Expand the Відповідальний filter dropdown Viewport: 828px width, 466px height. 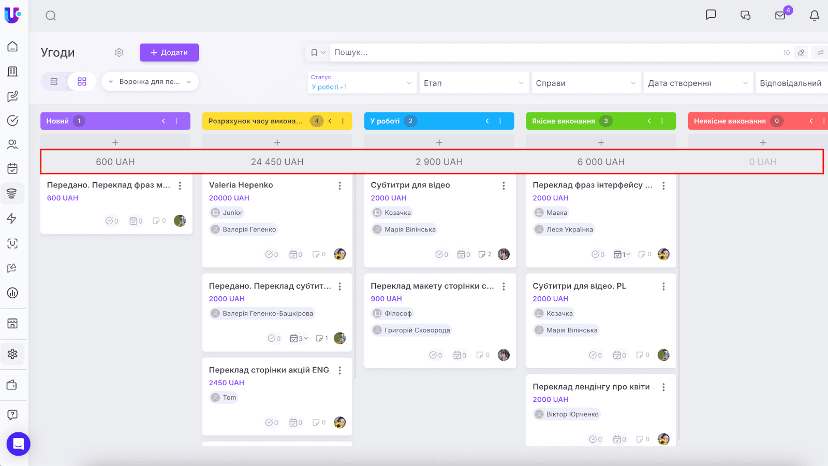coord(792,83)
